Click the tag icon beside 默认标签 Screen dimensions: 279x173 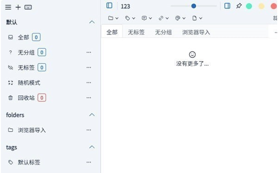pos(11,162)
